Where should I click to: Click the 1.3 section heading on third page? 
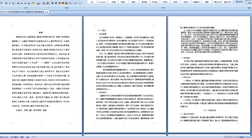point(185,58)
